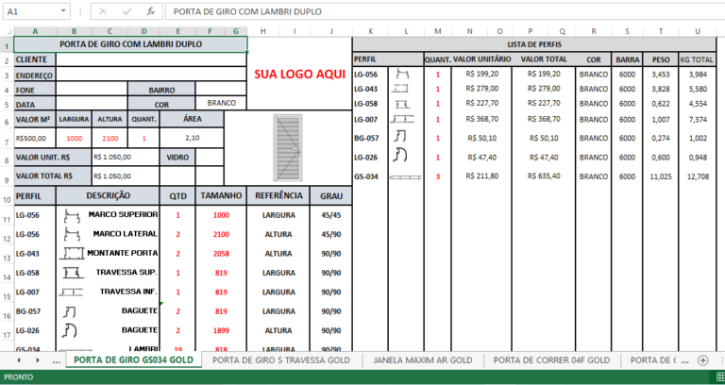The width and height of the screenshot is (725, 385).
Task: Click the confirm checkmark formula bar icon
Action: (126, 11)
